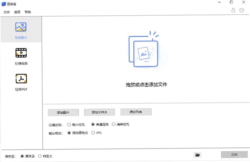The height and width of the screenshot is (162, 250).
Task: Open the user account profile icon
Action: [x=233, y=10]
